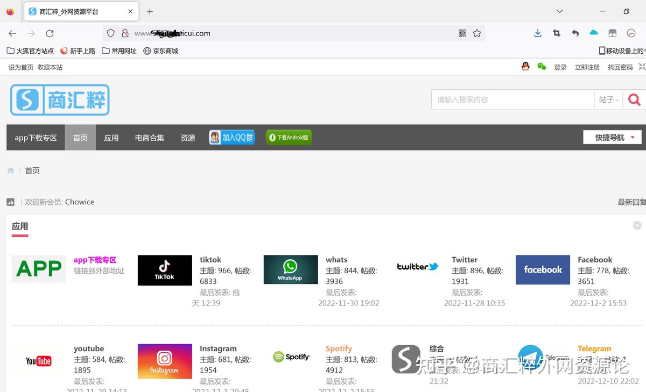The height and width of the screenshot is (392, 646).
Task: Open the 火狐官方站点 bookmark folder
Action: [x=30, y=51]
